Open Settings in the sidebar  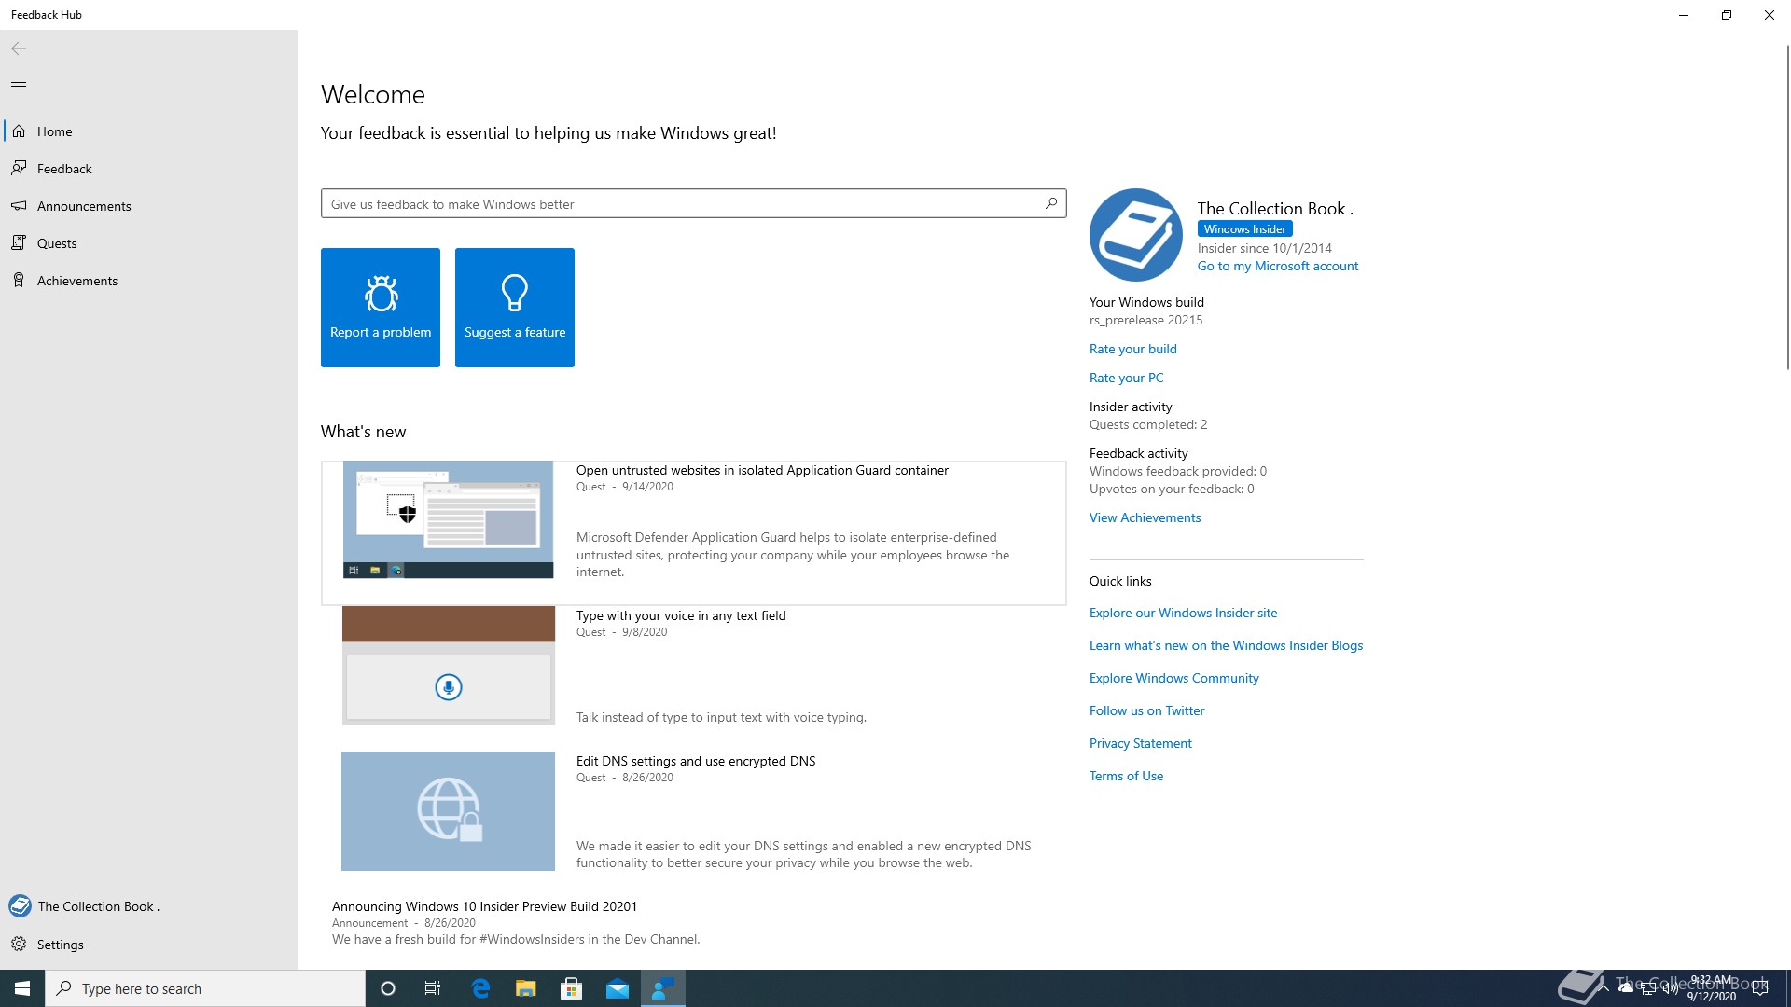[x=149, y=945]
